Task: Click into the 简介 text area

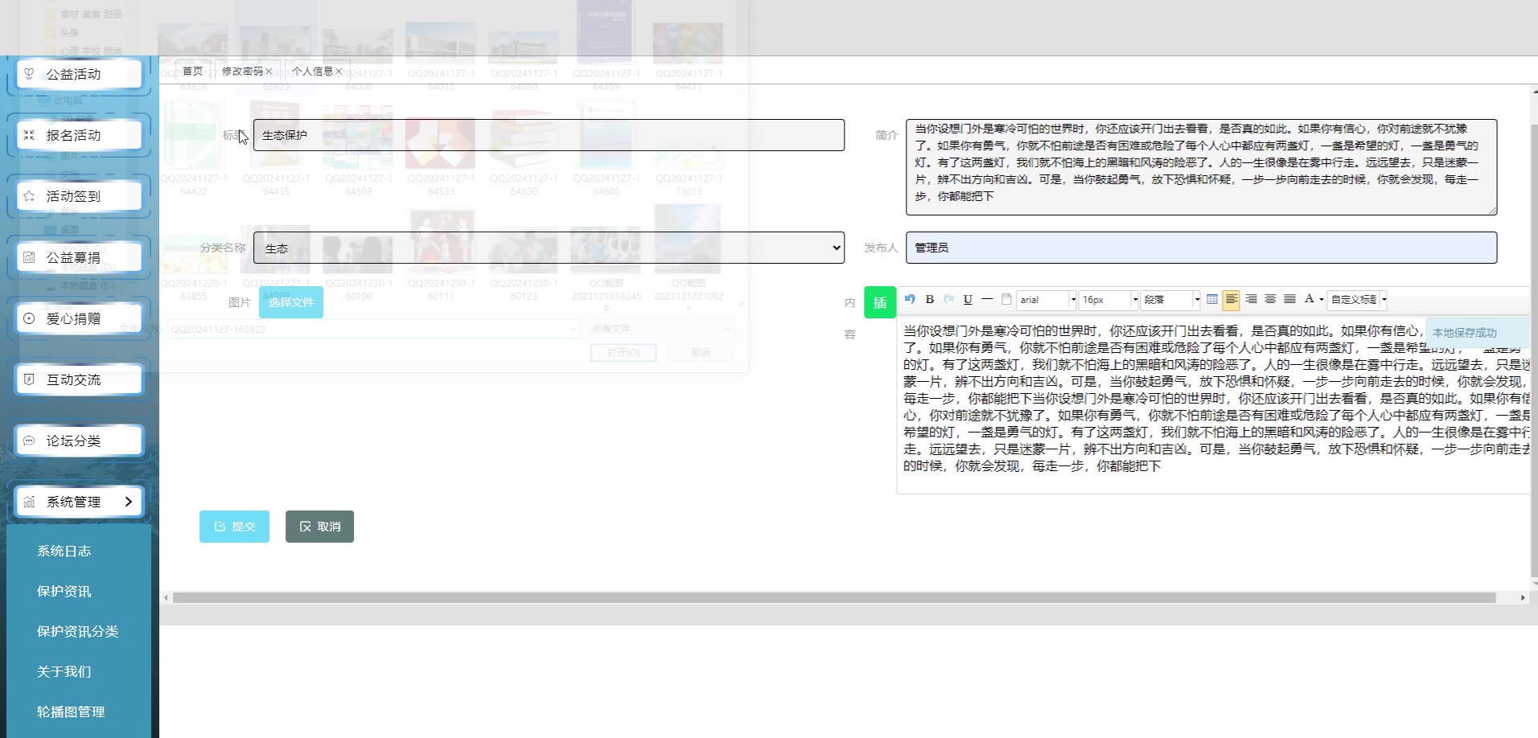Action: [x=1201, y=167]
